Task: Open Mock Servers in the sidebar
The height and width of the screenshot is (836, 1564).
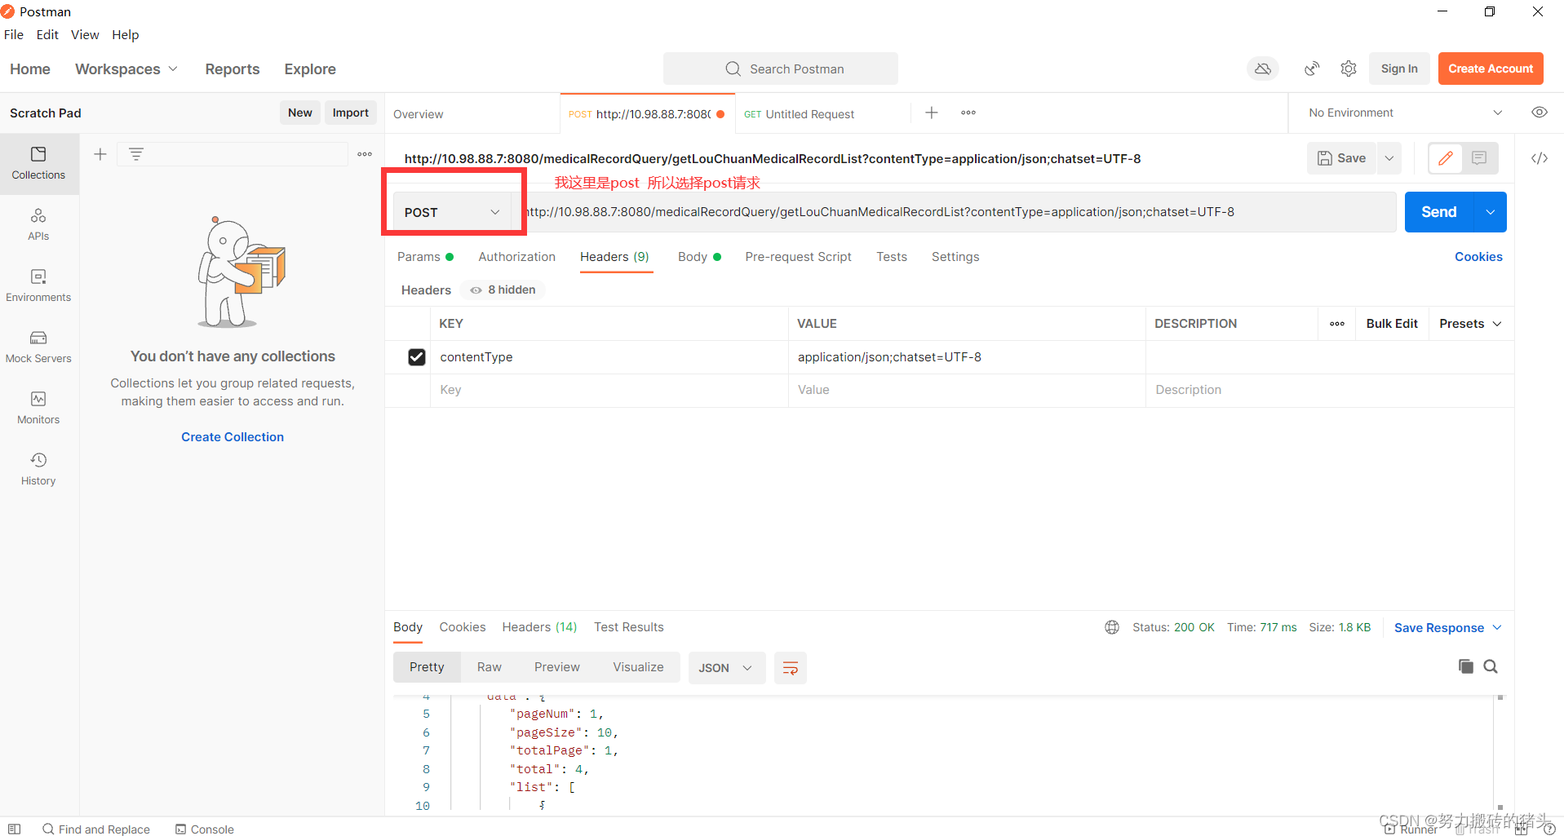Action: coord(38,347)
